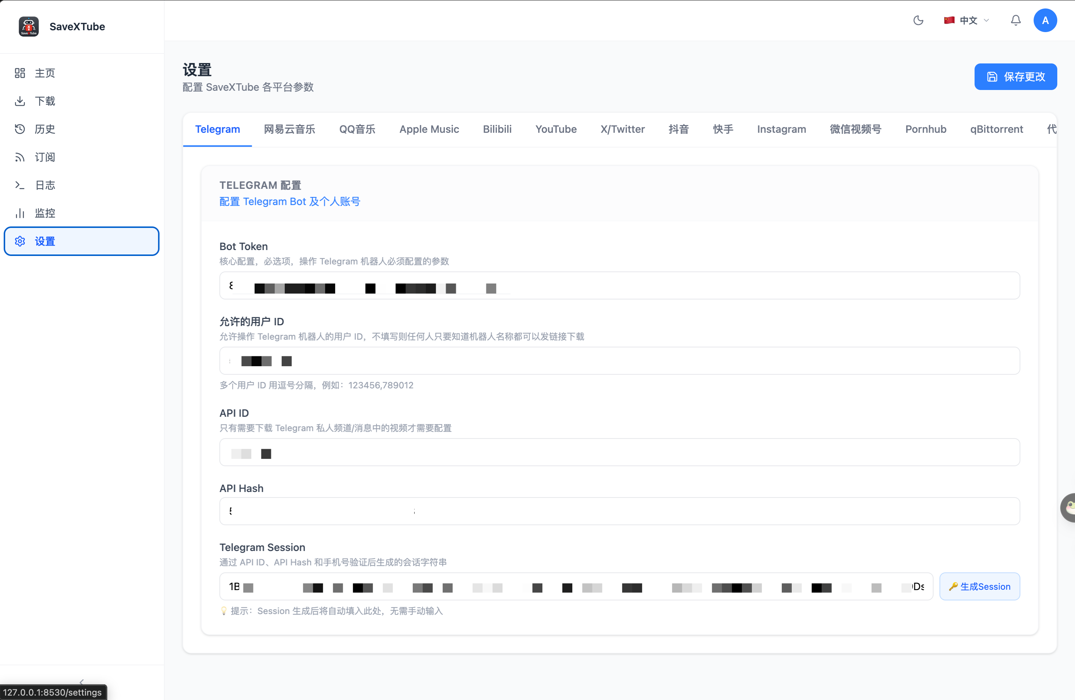Switch to qBittorrent tab
Image resolution: width=1075 pixels, height=700 pixels.
tap(996, 129)
